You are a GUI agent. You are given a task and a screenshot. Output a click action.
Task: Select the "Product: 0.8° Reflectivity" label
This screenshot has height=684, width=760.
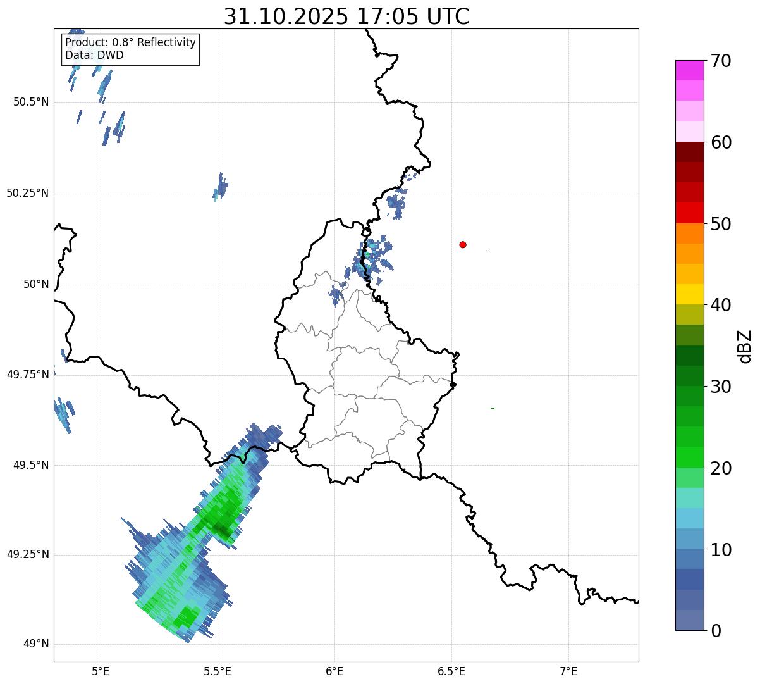tap(131, 43)
